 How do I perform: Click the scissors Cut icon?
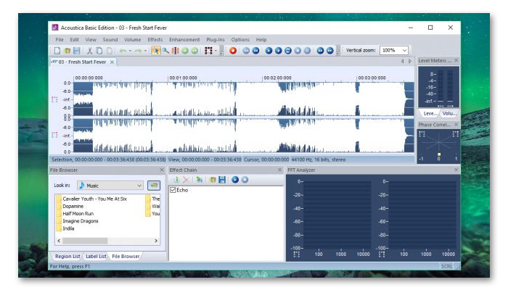click(x=90, y=51)
